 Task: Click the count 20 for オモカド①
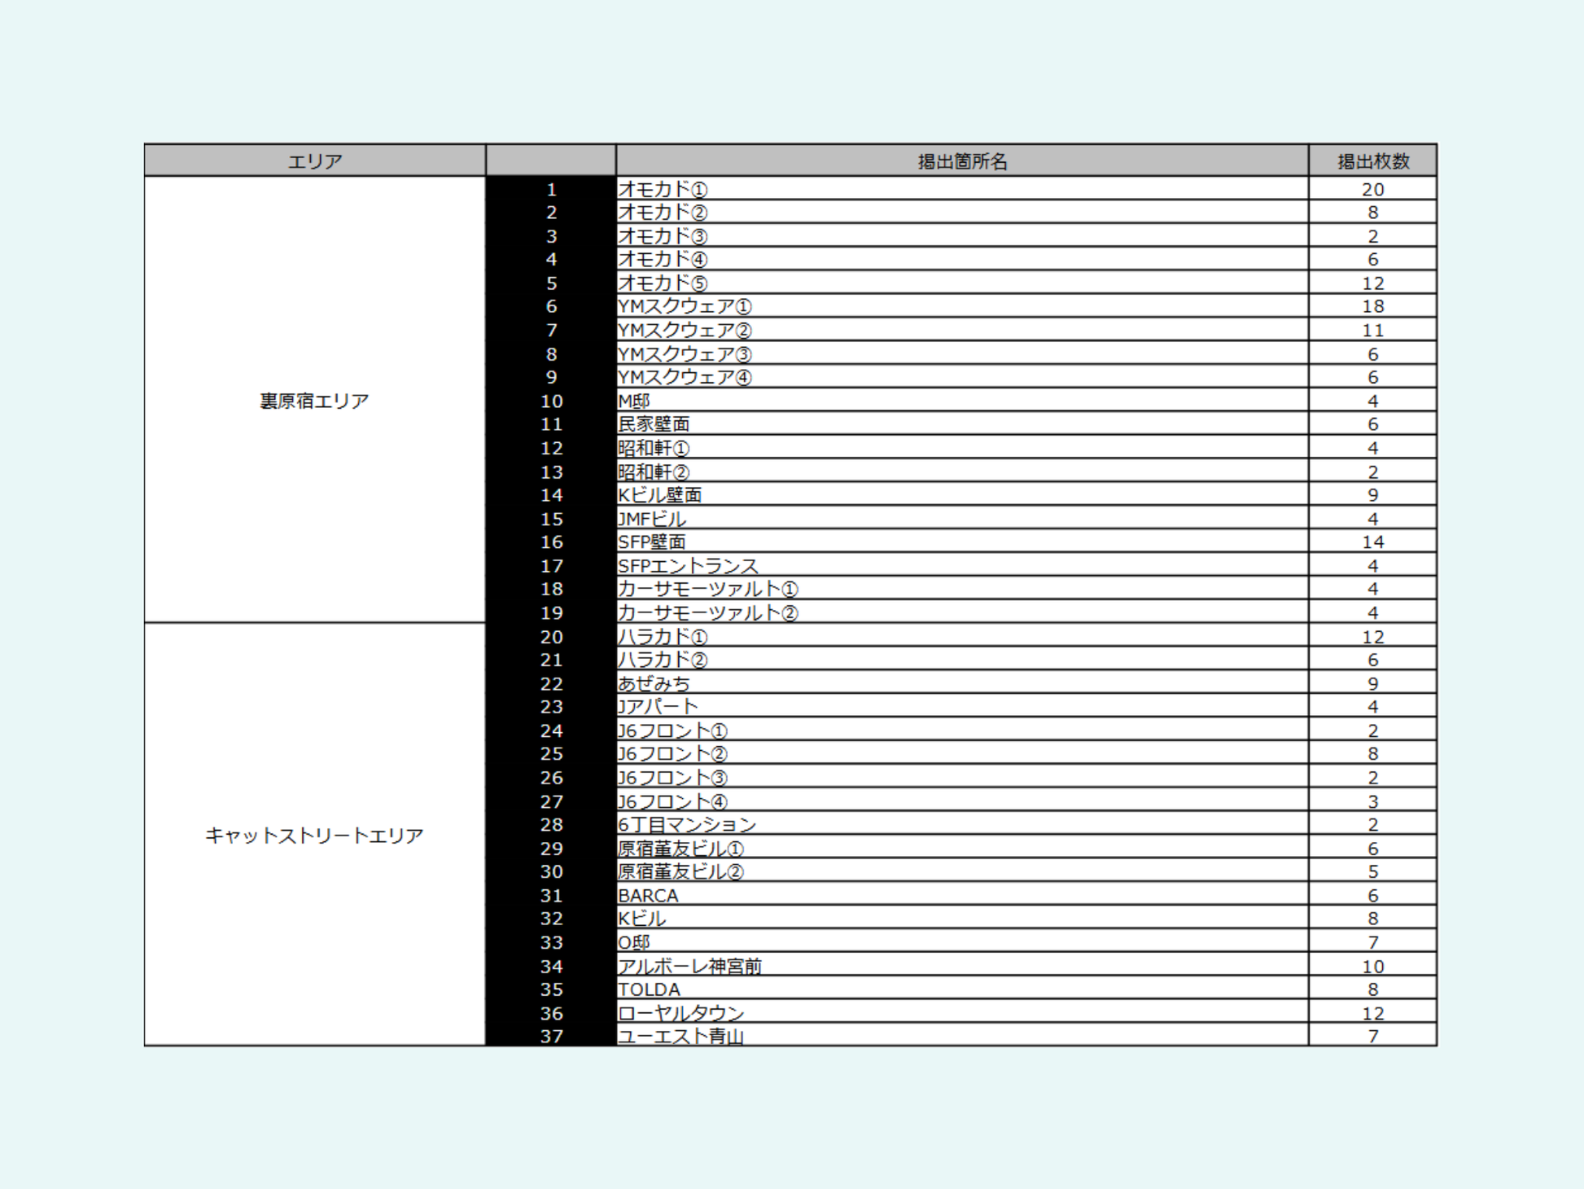coord(1372,189)
